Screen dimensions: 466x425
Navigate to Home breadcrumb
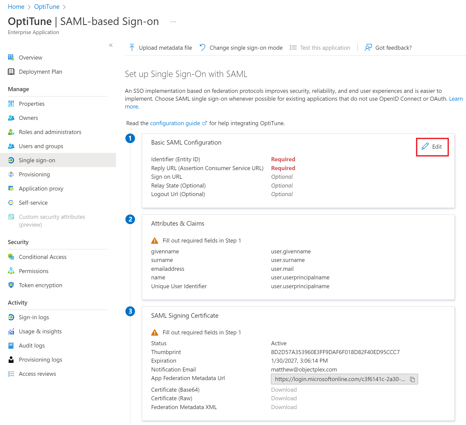pos(16,7)
